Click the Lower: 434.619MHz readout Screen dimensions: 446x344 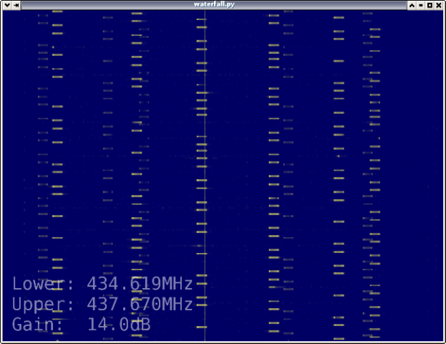102,284
